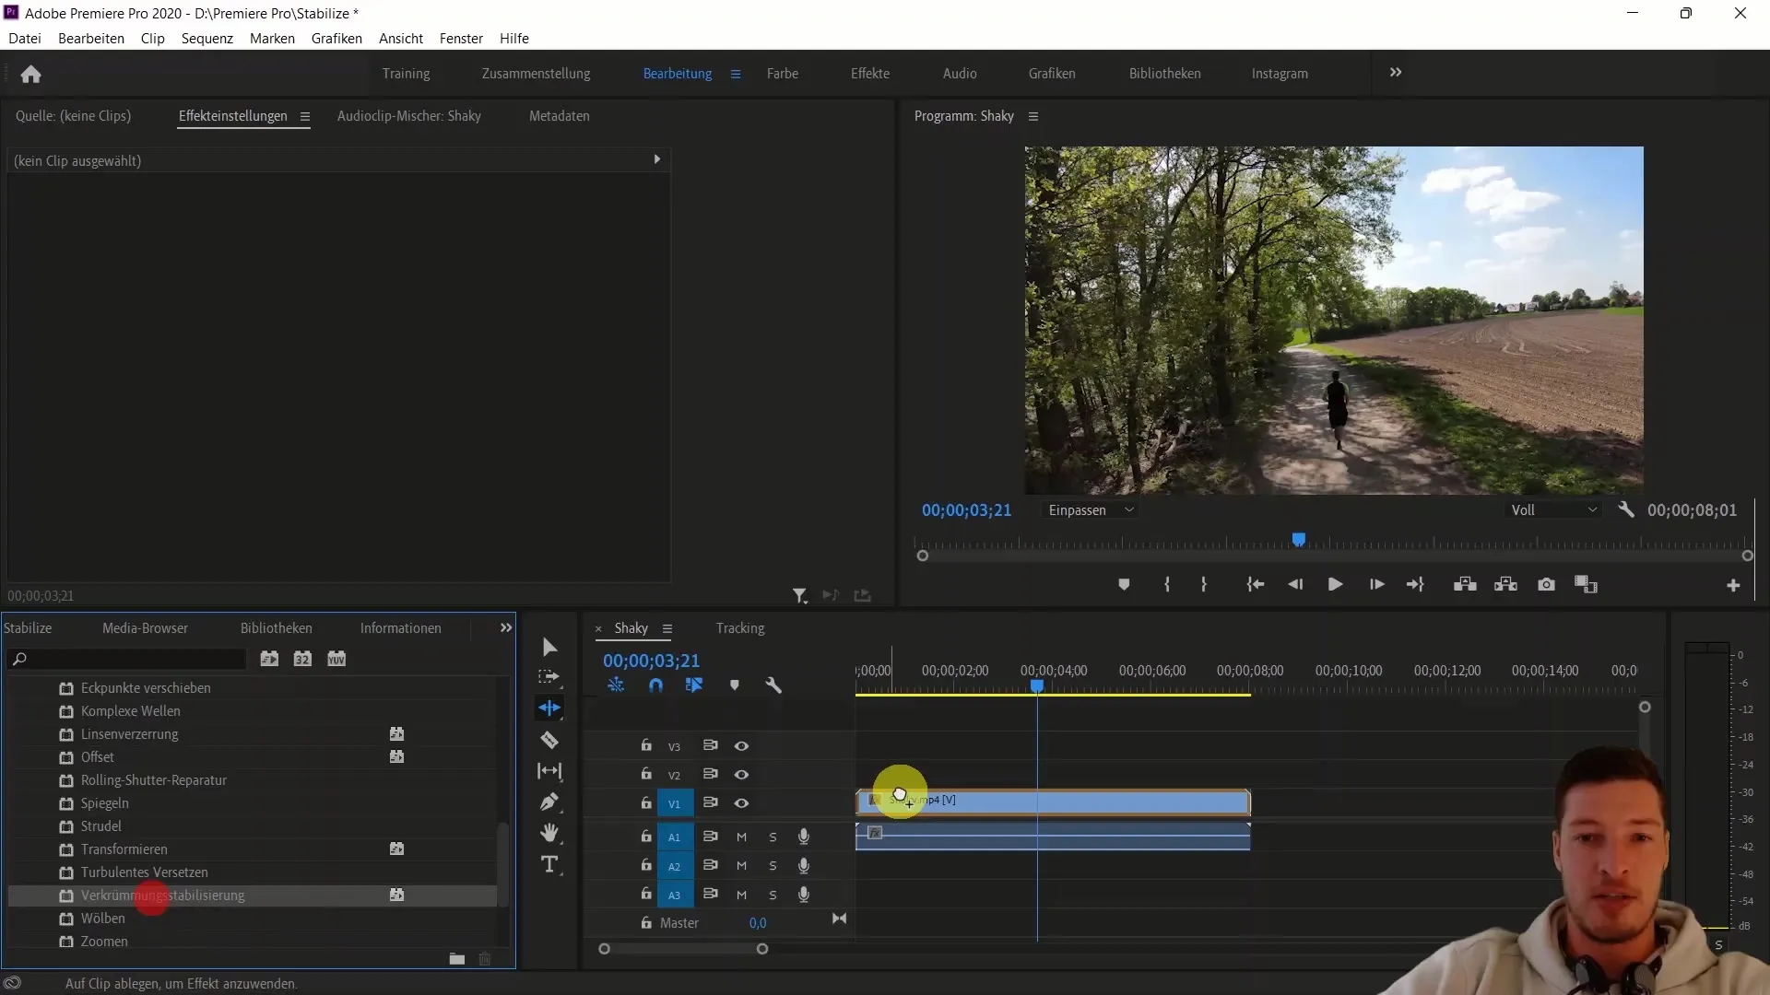1770x995 pixels.
Task: Filter effects by Accelerated Effects icon
Action: point(269,659)
